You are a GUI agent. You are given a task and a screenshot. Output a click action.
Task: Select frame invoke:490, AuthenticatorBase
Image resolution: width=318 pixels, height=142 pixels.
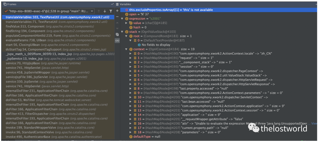click(x=58, y=137)
